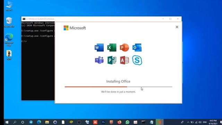Image resolution: width=222 pixels, height=125 pixels.
Task: Open the clock showing 4:43 PM
Action: pyautogui.click(x=213, y=122)
